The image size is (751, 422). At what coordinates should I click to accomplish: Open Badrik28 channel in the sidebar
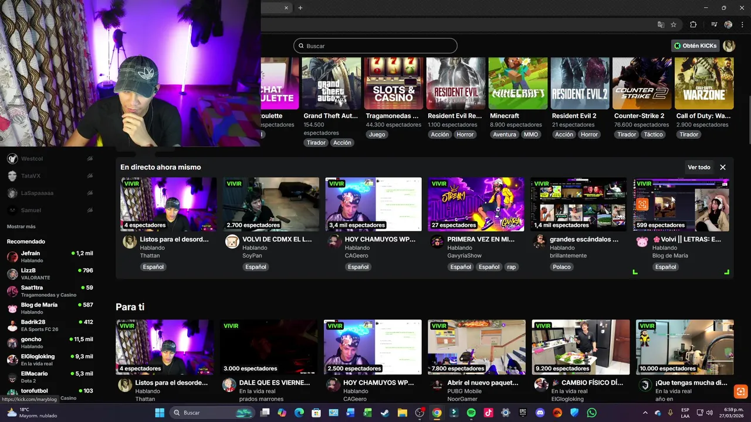tap(50, 325)
